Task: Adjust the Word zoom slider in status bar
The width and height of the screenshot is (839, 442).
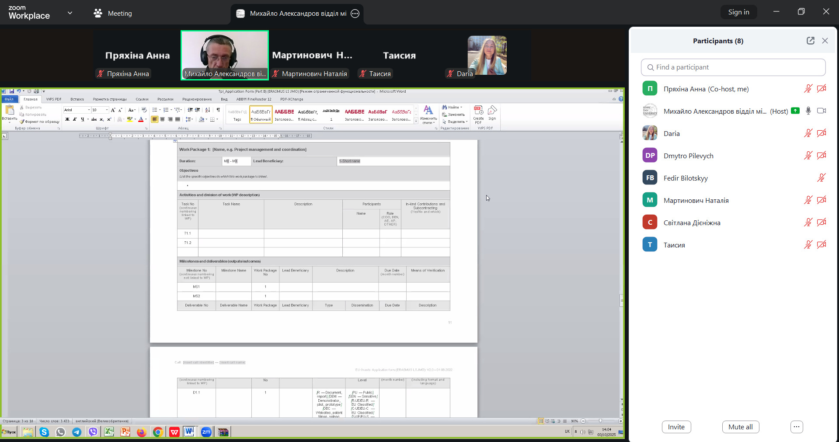Action: click(600, 421)
